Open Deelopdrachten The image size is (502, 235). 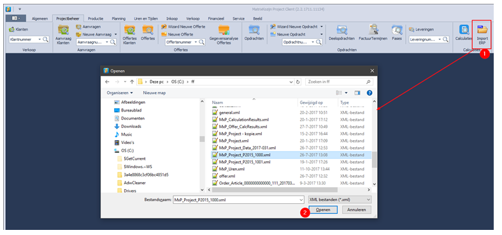[x=341, y=33]
